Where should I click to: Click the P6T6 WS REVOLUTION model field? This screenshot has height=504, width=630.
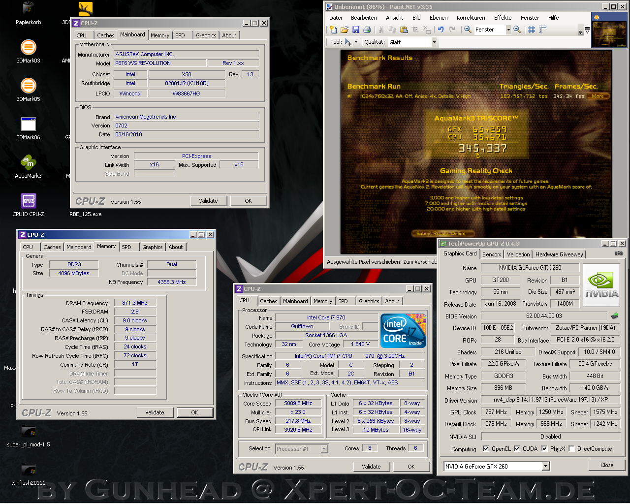coord(160,63)
